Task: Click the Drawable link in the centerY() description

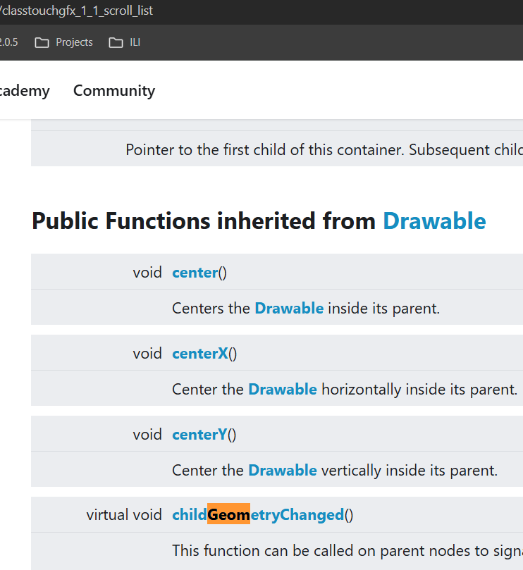Action: click(283, 470)
